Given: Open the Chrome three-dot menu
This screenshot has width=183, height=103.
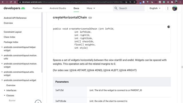Looking at the screenshot, I should pos(180,2).
